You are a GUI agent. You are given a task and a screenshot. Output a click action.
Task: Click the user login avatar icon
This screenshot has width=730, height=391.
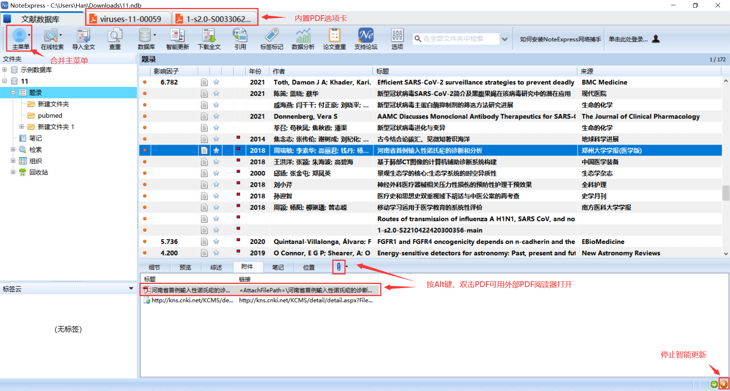coord(656,39)
